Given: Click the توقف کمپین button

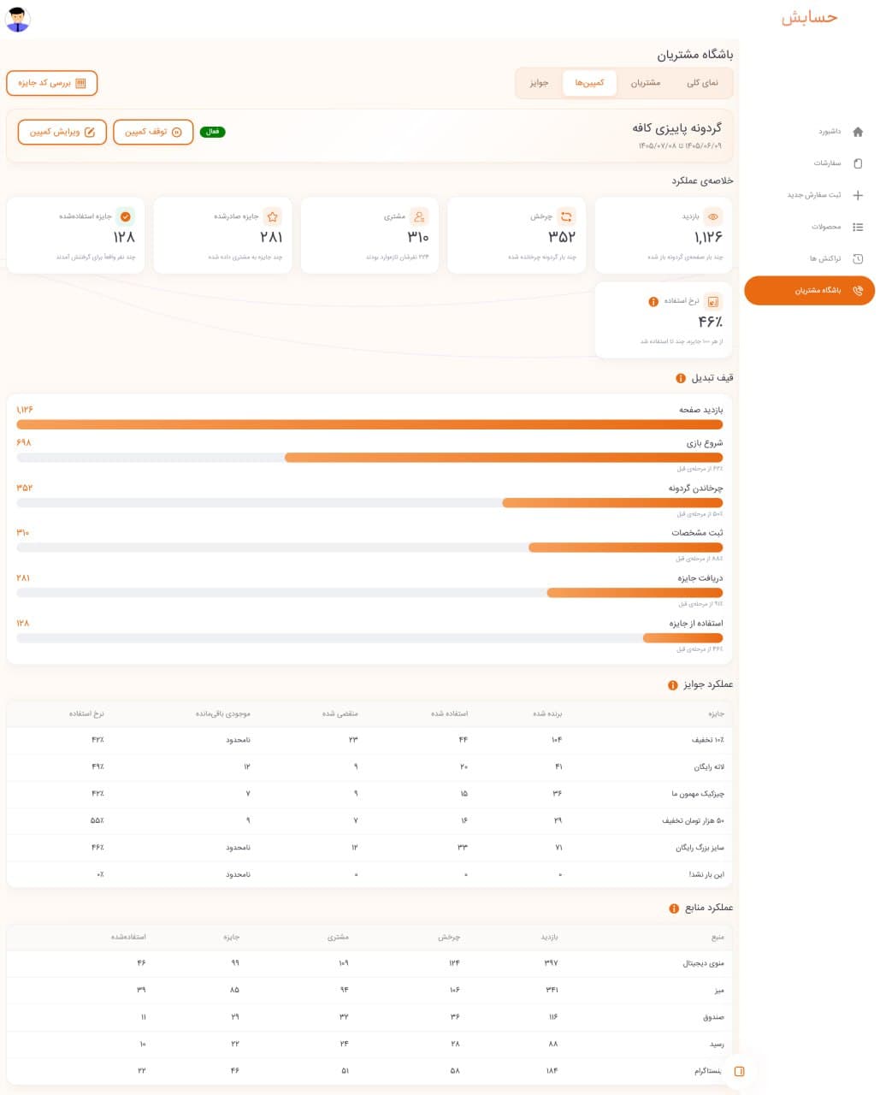Looking at the screenshot, I should [153, 132].
